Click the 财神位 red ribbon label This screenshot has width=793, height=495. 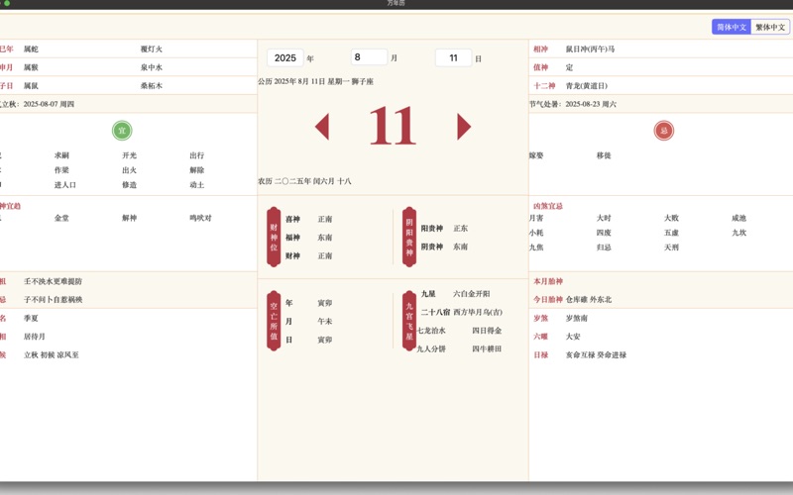(x=274, y=237)
